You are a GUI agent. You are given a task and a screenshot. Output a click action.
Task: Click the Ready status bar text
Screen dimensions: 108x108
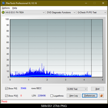coord(4,102)
